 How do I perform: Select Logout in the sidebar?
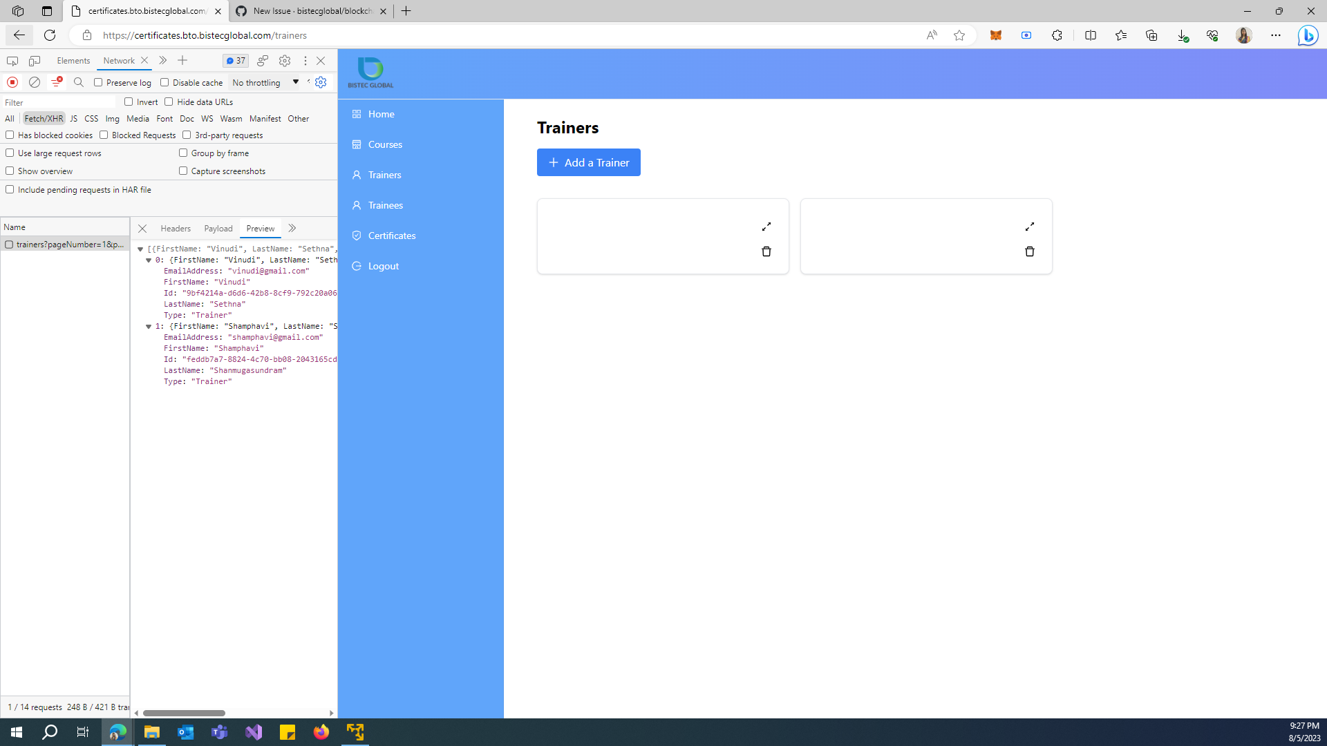click(x=383, y=266)
